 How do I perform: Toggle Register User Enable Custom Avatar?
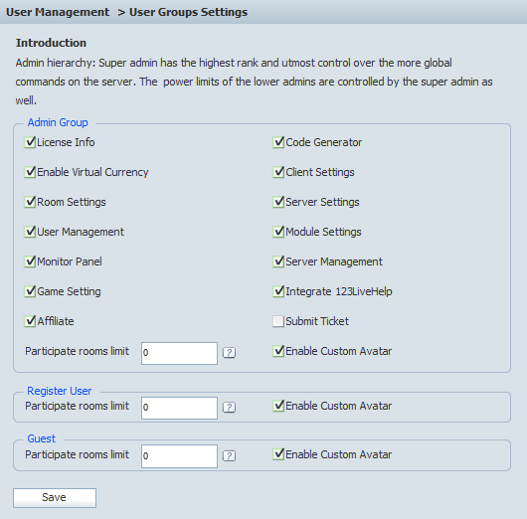(x=278, y=406)
